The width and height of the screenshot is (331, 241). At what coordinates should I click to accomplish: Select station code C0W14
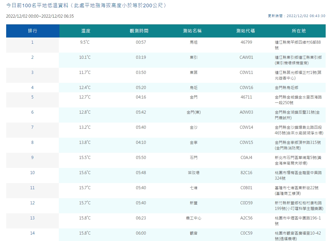pos(246,127)
